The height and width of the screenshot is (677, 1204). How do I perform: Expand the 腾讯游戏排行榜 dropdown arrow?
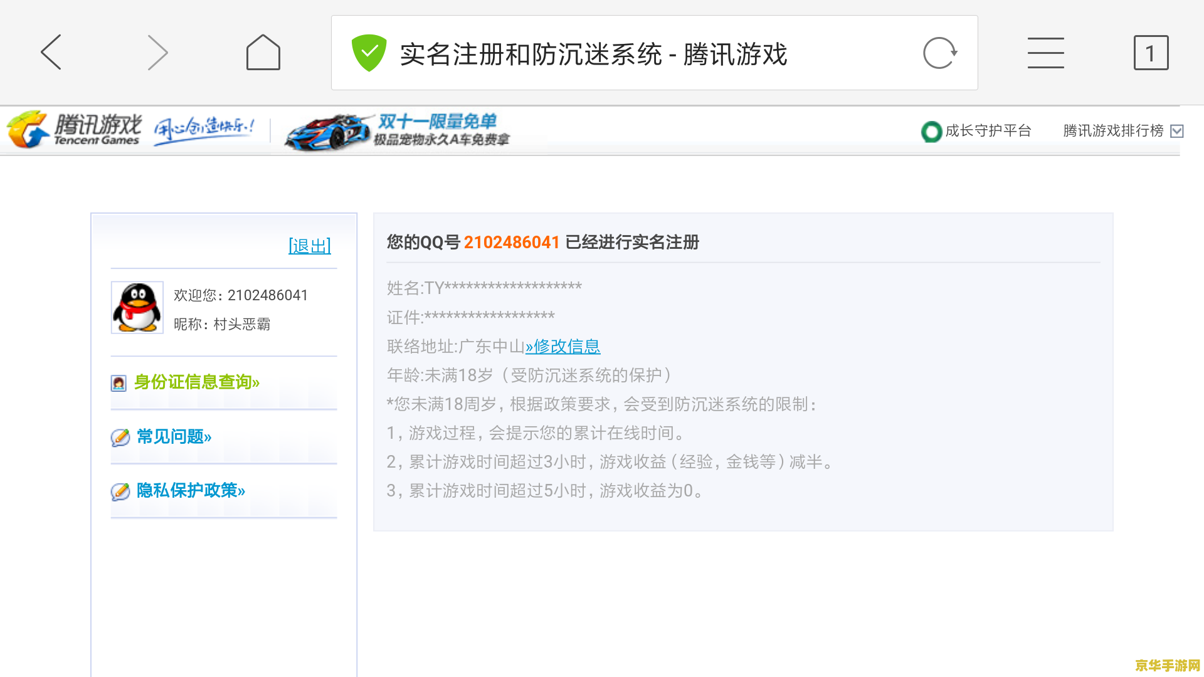[x=1177, y=131]
